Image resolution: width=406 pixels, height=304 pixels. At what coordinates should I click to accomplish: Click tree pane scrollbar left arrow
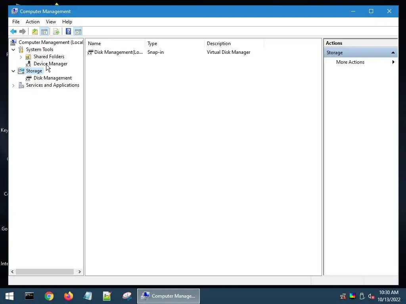[x=12, y=272]
